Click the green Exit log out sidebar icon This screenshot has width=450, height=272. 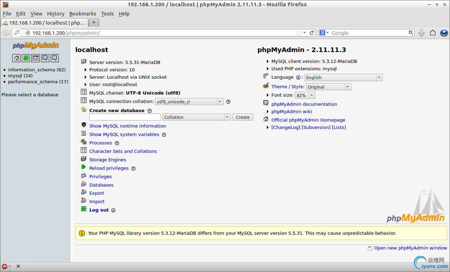click(26, 58)
